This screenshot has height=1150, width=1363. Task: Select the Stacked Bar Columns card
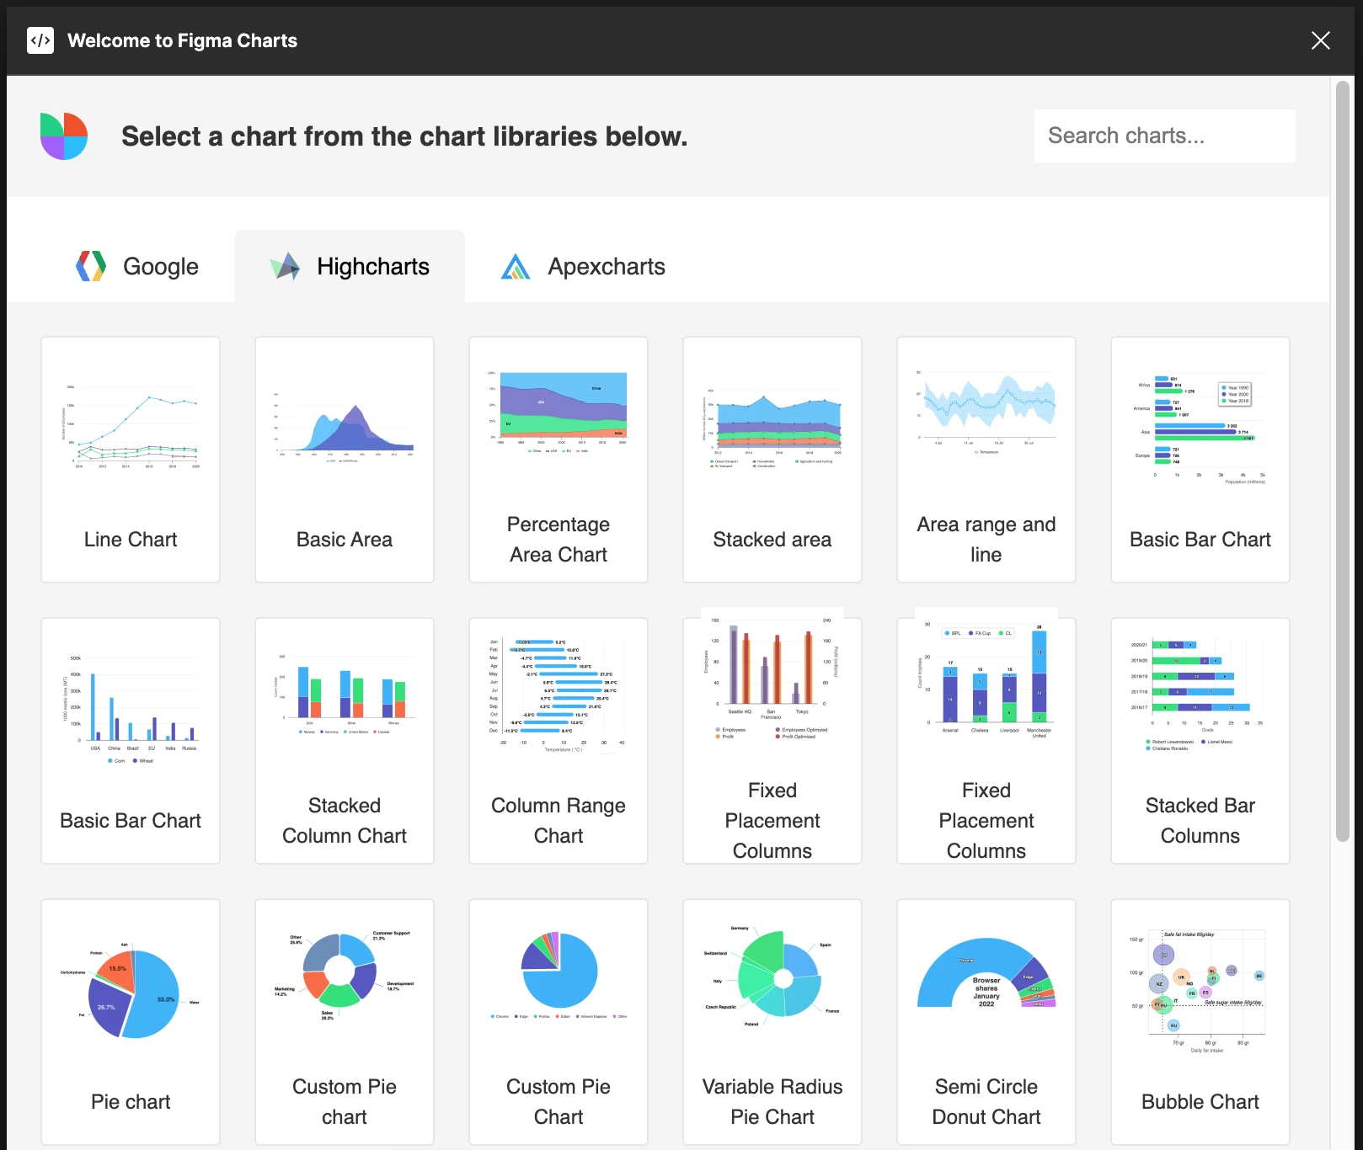(x=1200, y=741)
